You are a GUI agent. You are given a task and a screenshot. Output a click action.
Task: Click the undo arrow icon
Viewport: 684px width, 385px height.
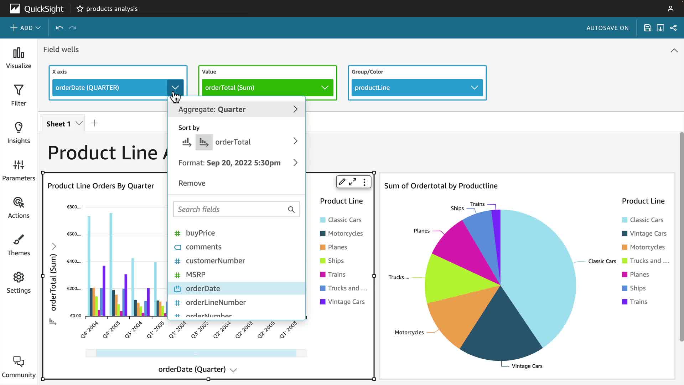(59, 28)
